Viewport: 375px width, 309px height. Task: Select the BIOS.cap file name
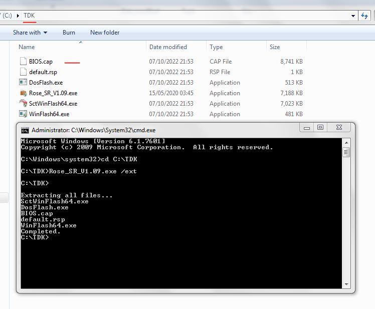[41, 62]
